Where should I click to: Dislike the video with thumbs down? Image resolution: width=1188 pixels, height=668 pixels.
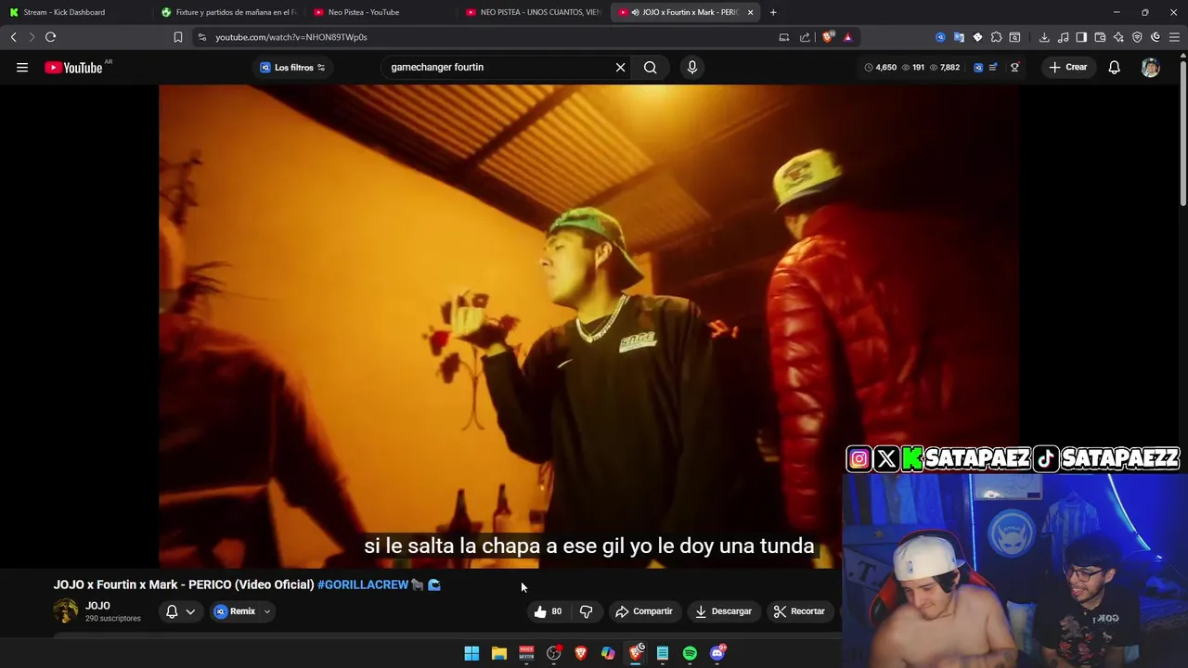coord(586,611)
